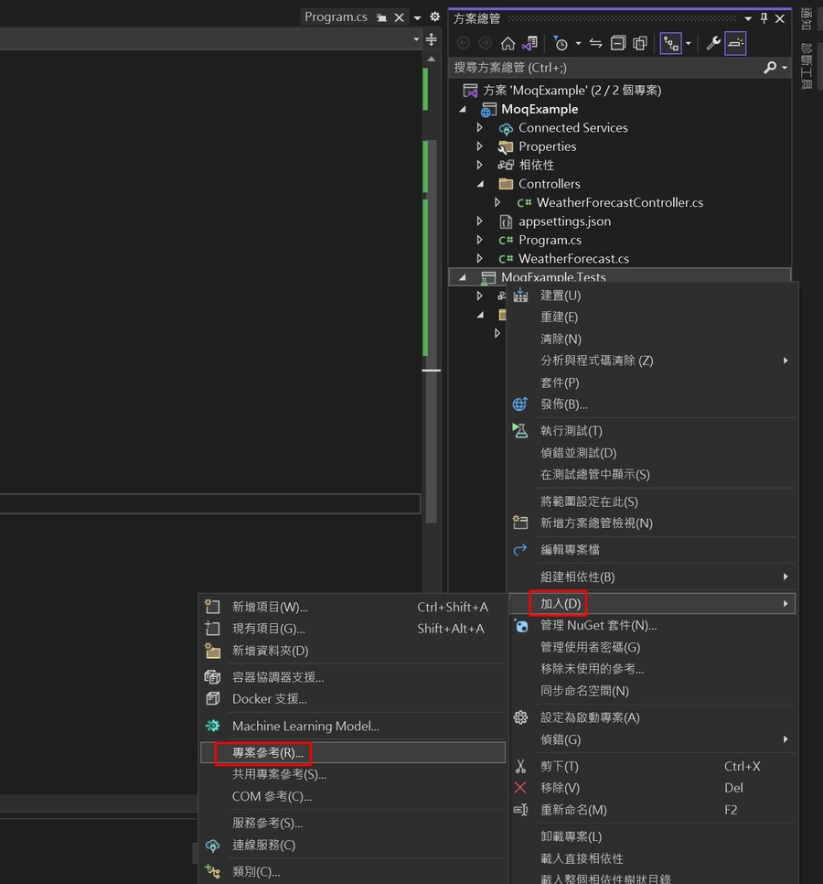Choose 專案參考(R)... from the submenu
The height and width of the screenshot is (884, 823).
[267, 752]
